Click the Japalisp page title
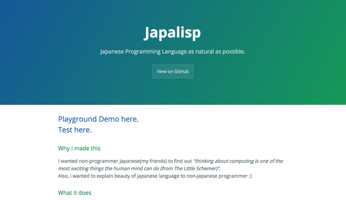This screenshot has height=200, width=346. point(173,33)
